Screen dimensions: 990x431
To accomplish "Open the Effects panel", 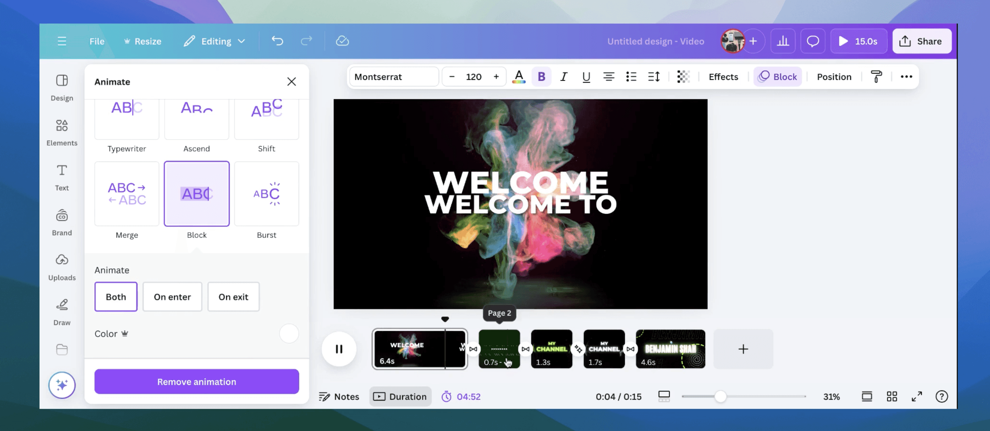I will (723, 77).
